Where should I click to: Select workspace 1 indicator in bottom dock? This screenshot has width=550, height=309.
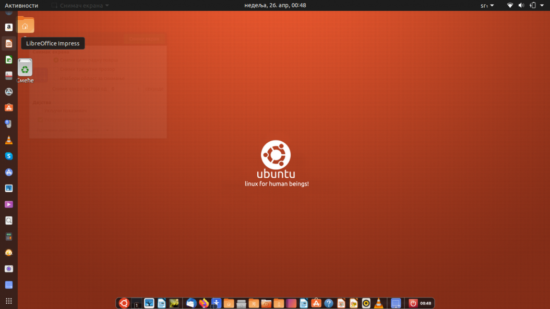[136, 304]
